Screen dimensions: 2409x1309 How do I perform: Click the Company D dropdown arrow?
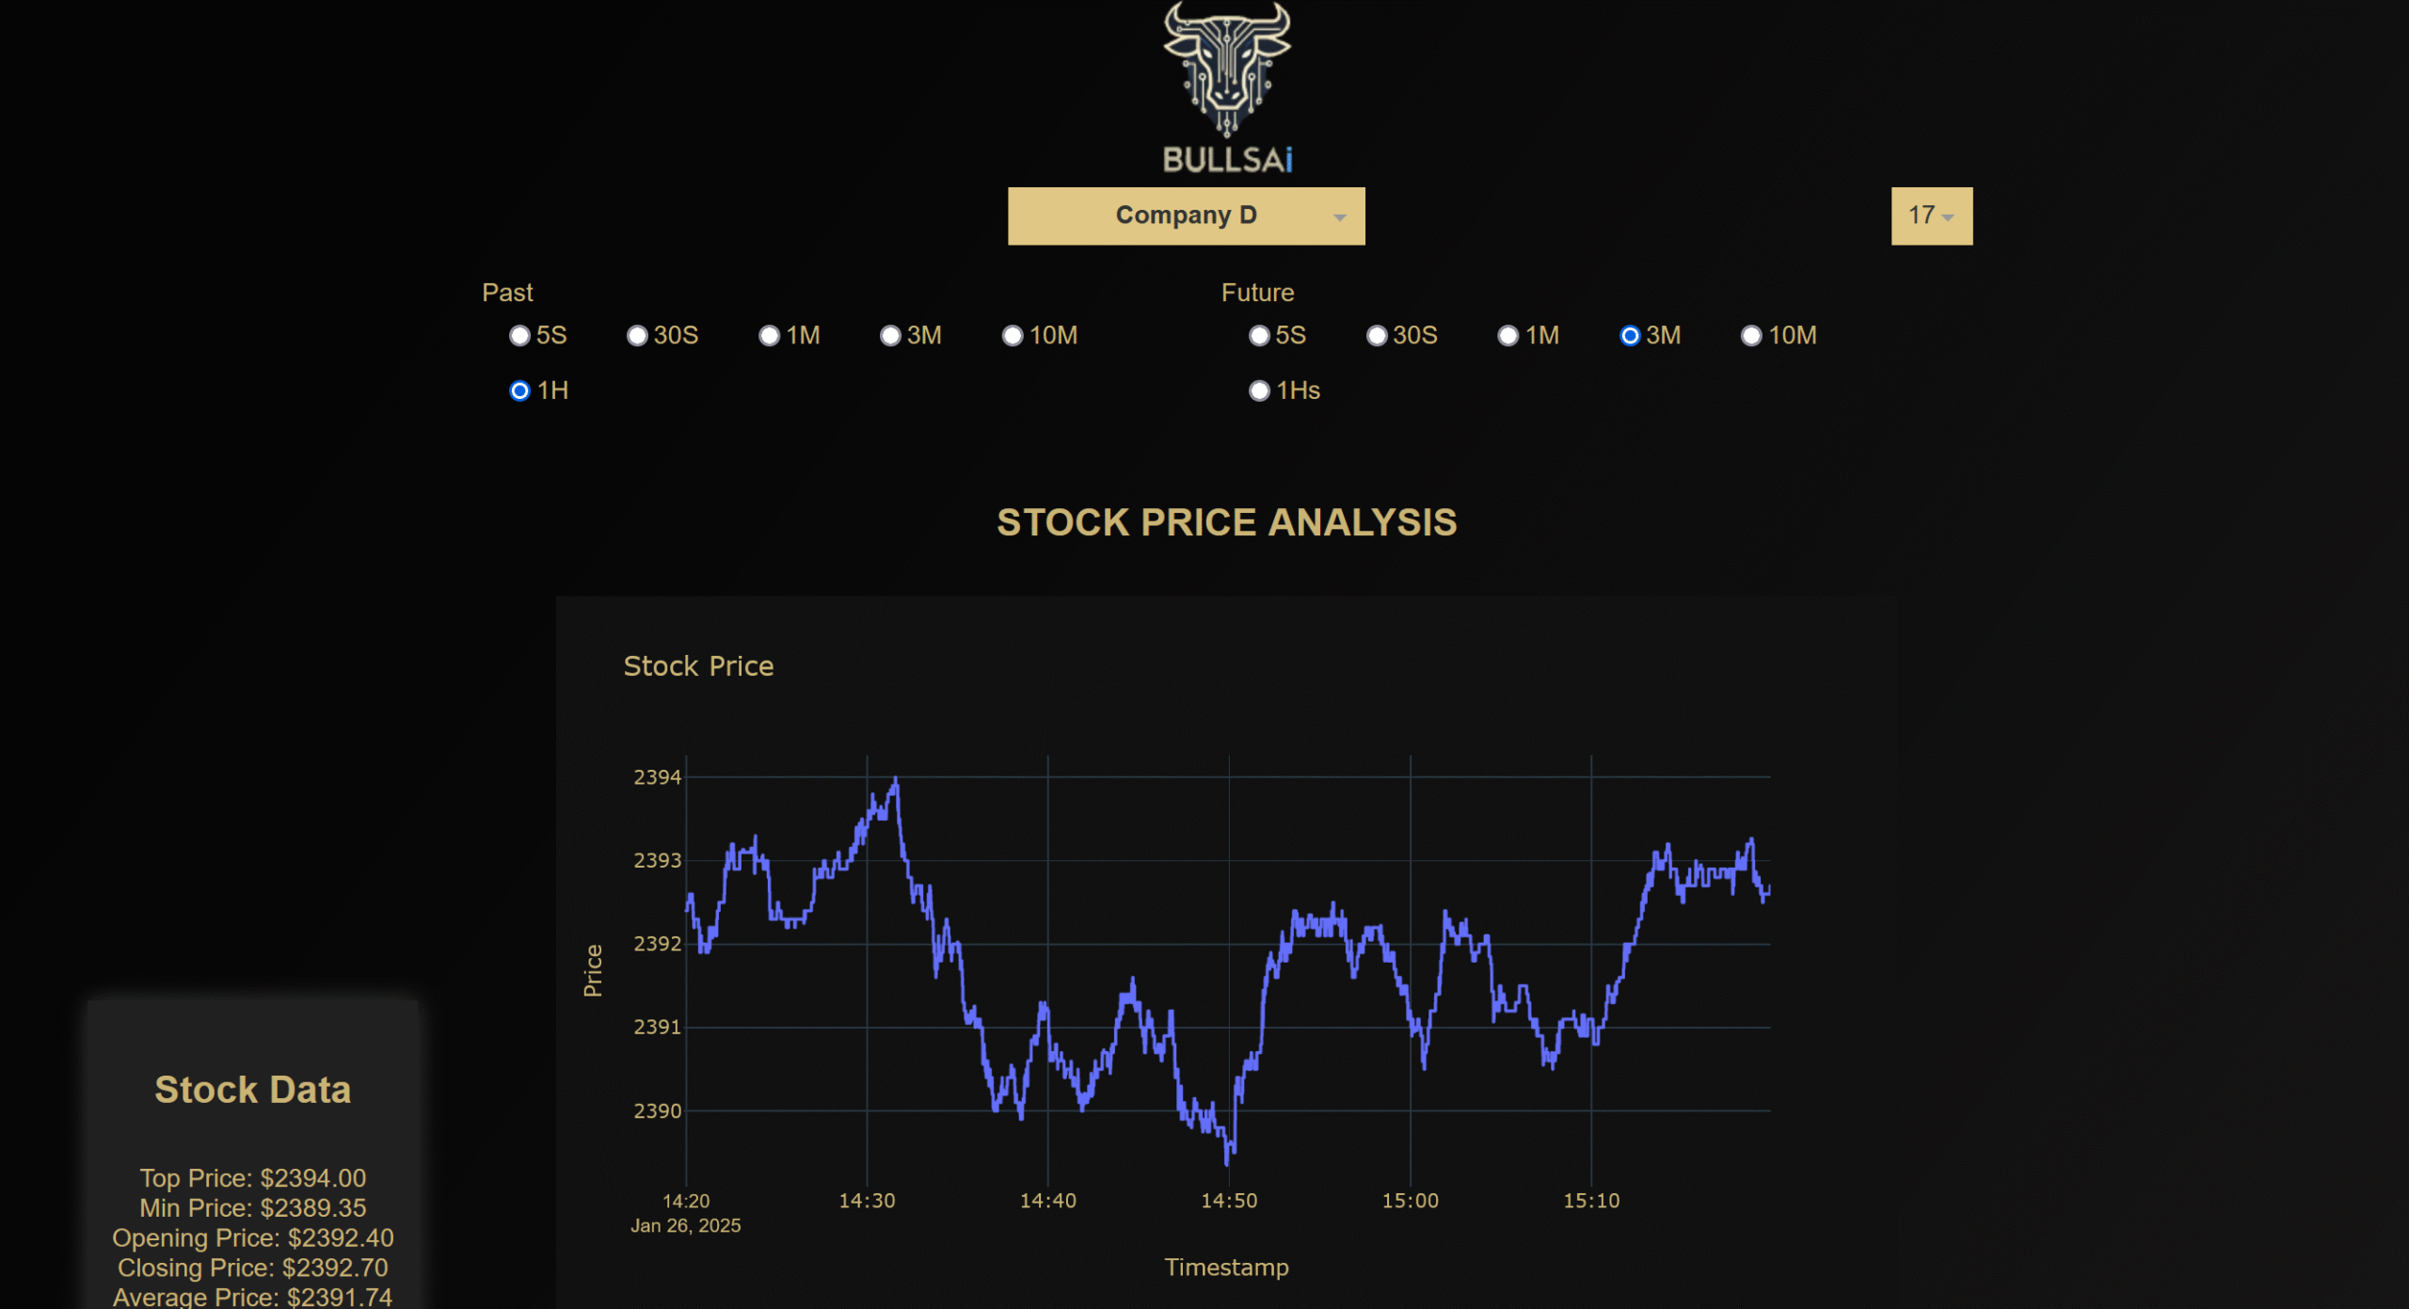[x=1338, y=217]
